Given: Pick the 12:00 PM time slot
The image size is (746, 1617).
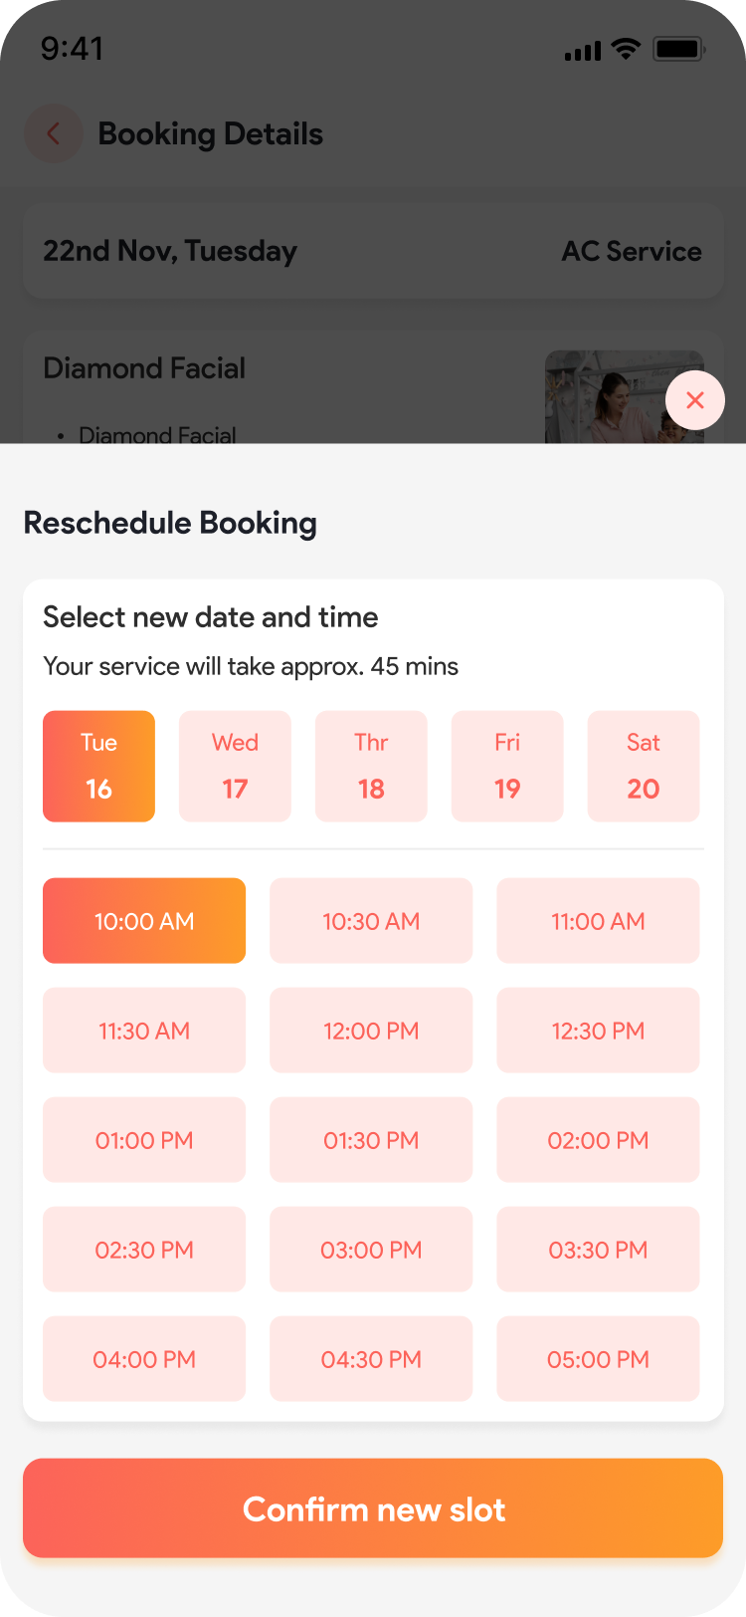Looking at the screenshot, I should (x=371, y=1031).
